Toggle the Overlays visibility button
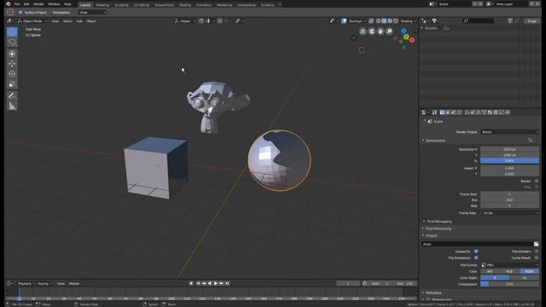 tap(344, 21)
